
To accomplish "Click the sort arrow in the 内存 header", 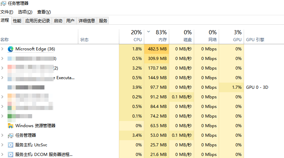I will pyautogui.click(x=149, y=32).
